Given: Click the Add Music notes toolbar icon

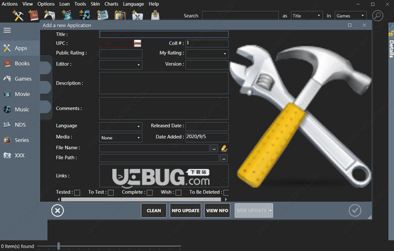Looking at the screenshot, I should click(85, 15).
